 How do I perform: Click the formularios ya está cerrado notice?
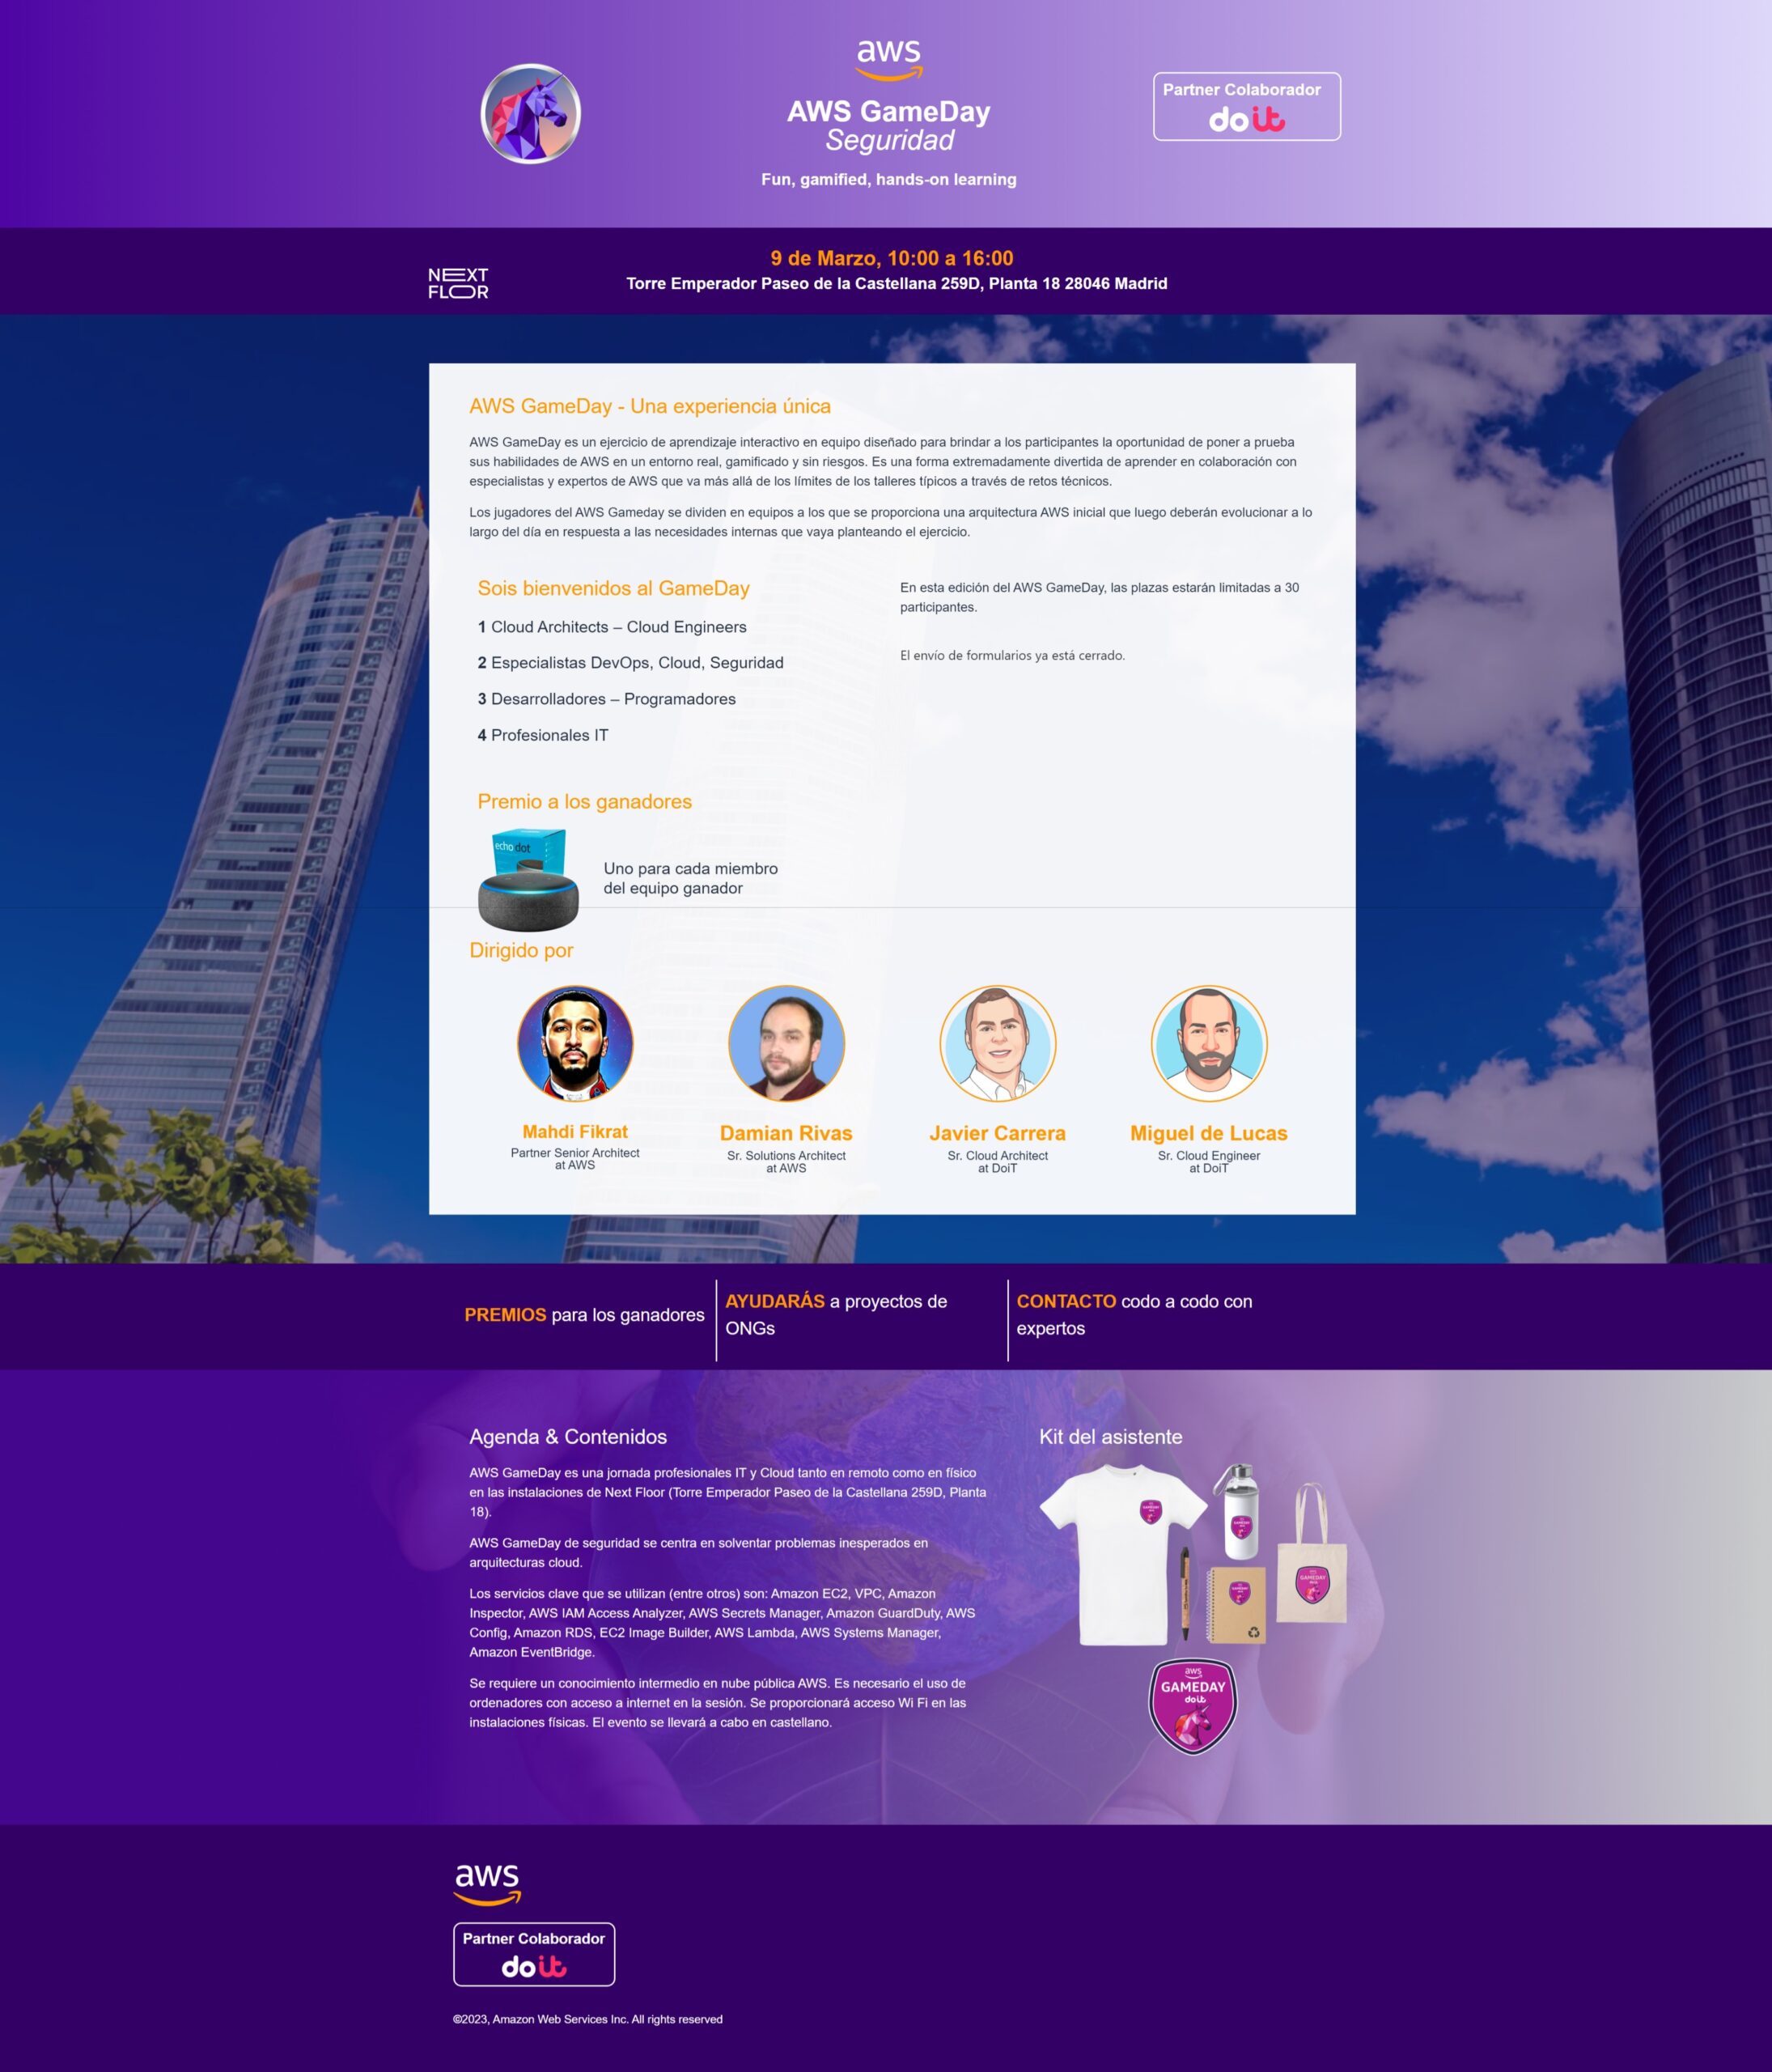(x=1012, y=656)
